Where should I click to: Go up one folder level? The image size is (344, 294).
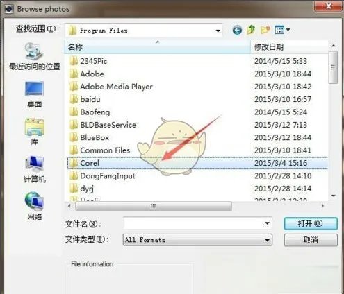coord(251,30)
